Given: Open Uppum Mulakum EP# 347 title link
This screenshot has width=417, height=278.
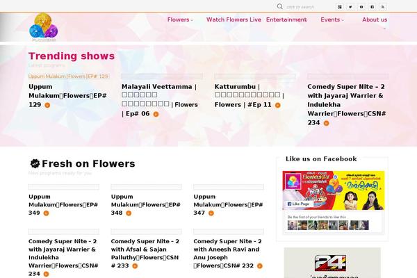Looking at the screenshot, I should point(228,204).
